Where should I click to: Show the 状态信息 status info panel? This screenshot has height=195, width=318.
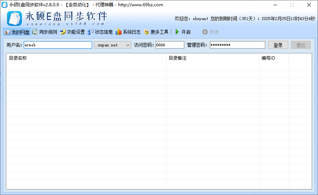(x=100, y=32)
